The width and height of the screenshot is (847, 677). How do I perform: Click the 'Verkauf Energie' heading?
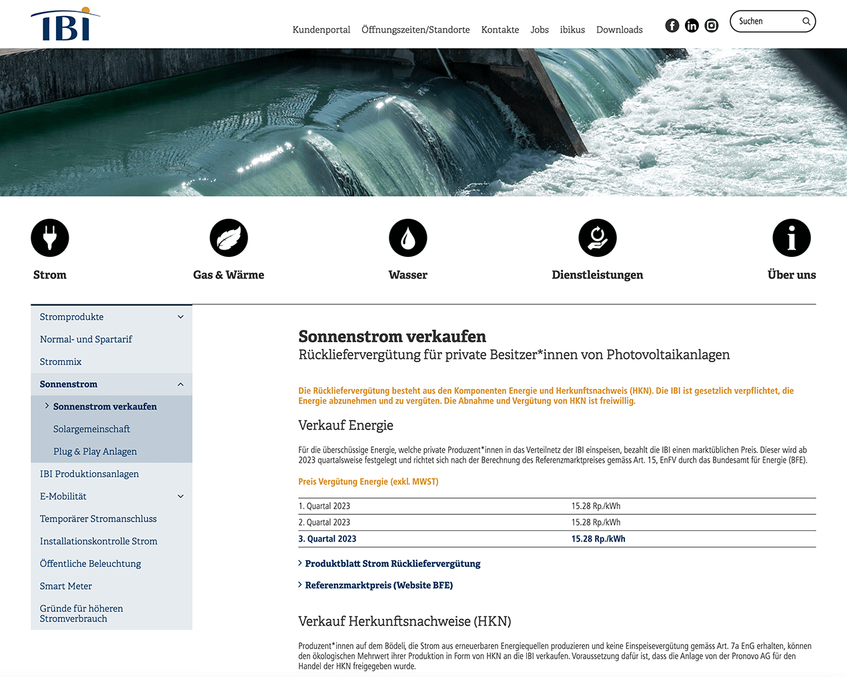[345, 426]
